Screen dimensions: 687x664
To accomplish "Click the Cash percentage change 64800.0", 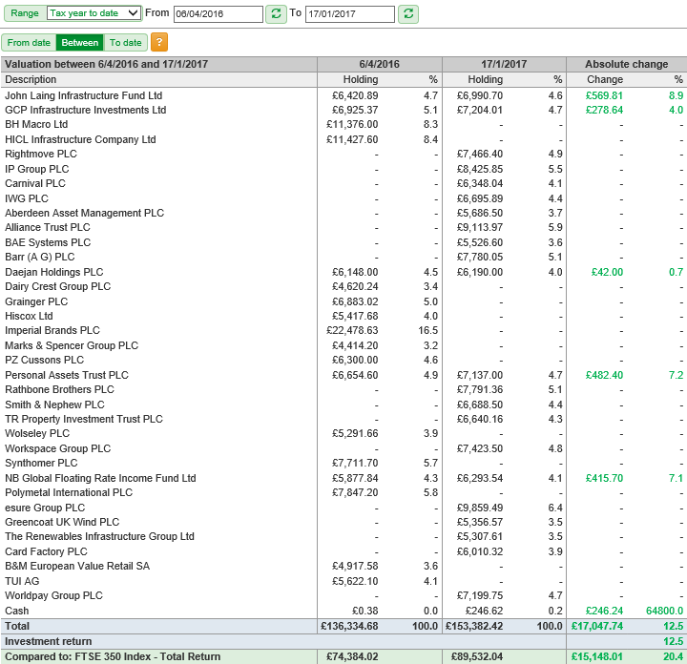I will click(665, 611).
